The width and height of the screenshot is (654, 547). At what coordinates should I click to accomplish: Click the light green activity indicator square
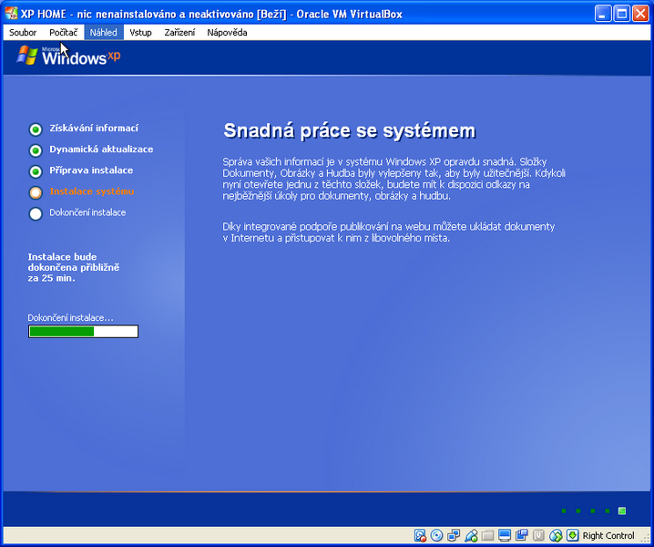pyautogui.click(x=622, y=511)
